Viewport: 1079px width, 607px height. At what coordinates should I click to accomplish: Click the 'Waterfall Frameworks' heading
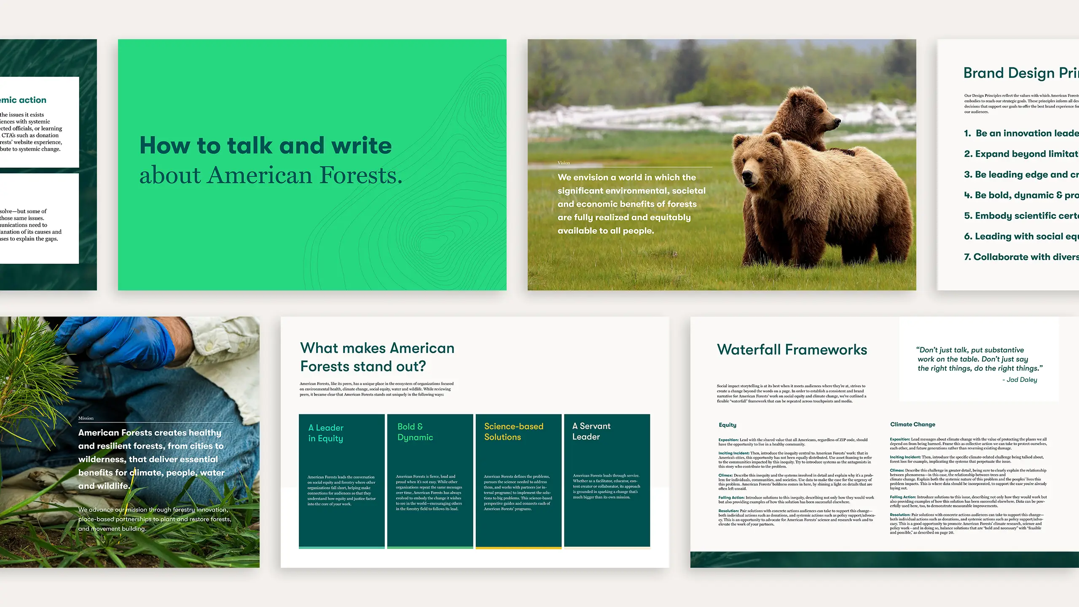[792, 349]
